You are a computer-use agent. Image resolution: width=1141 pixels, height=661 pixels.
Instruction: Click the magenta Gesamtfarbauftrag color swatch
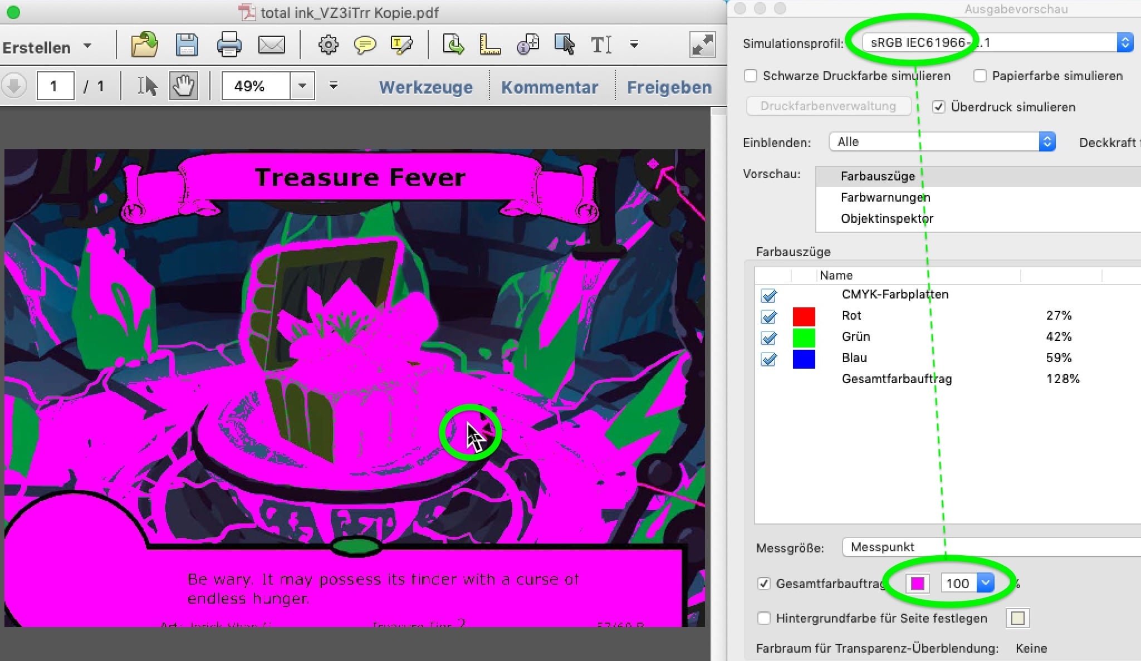917,583
